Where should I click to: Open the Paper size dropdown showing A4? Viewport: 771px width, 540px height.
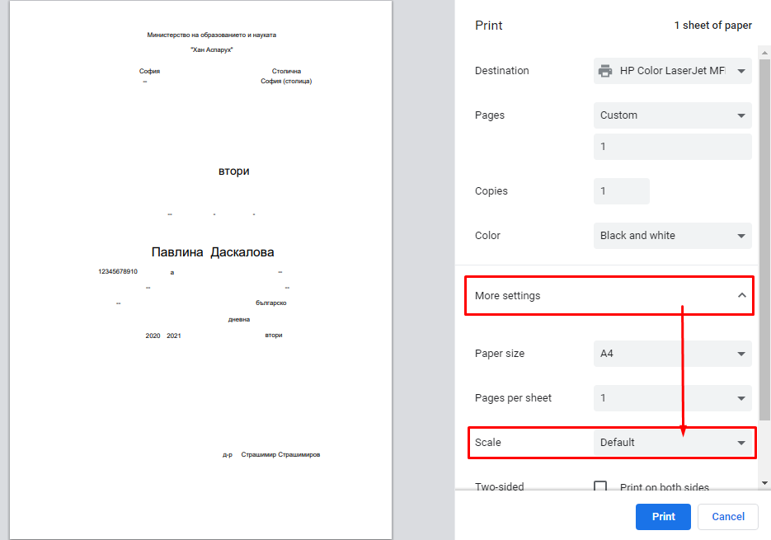[672, 354]
